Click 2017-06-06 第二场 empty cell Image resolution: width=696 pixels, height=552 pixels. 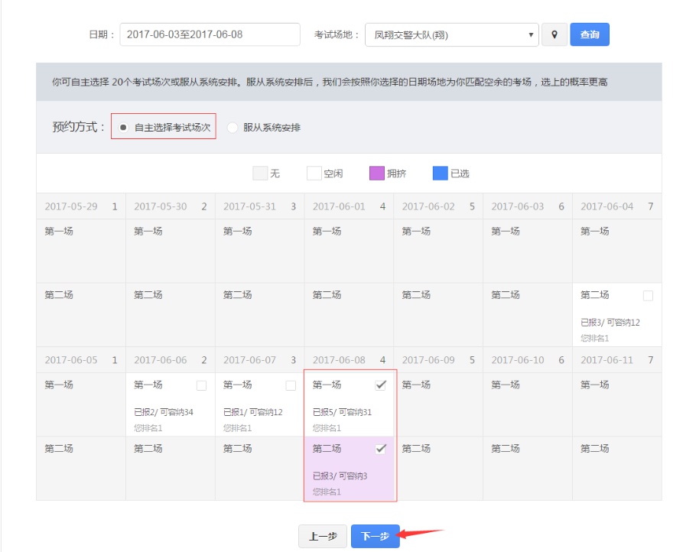(x=170, y=468)
